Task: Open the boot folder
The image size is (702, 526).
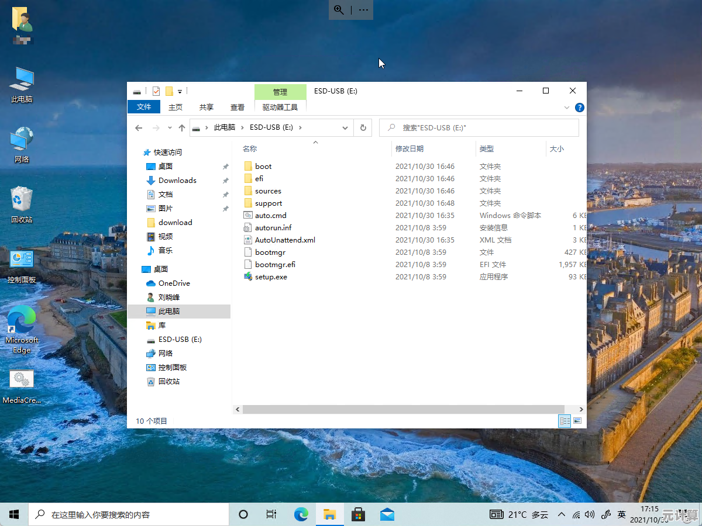Action: [263, 166]
